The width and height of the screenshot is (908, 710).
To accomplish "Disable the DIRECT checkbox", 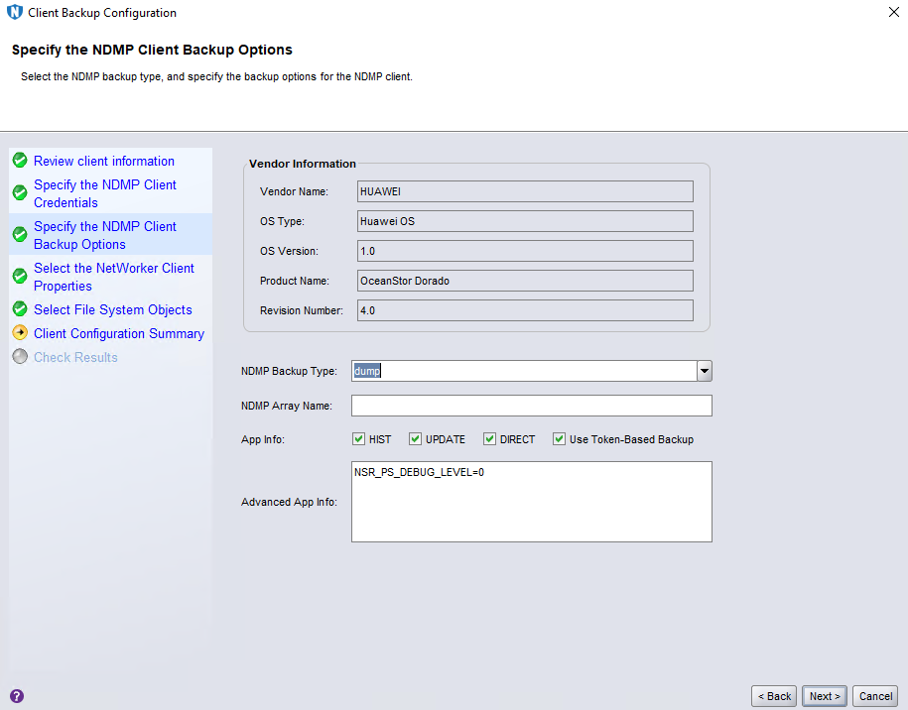I will (489, 439).
